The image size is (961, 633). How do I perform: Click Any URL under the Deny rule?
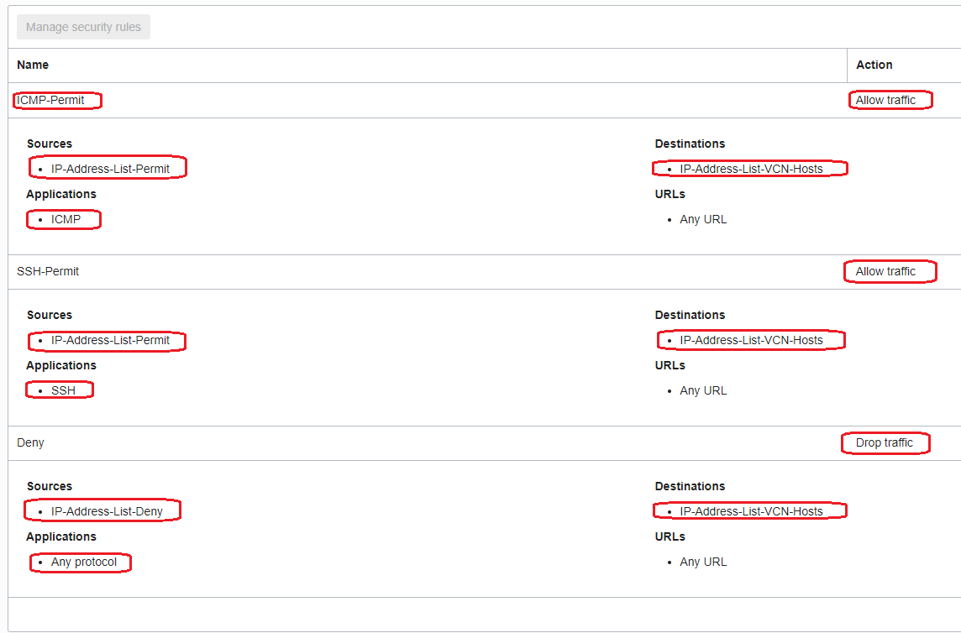coord(703,562)
